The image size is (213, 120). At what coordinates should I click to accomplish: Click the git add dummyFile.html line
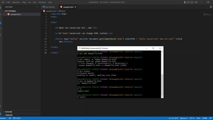click(90, 53)
